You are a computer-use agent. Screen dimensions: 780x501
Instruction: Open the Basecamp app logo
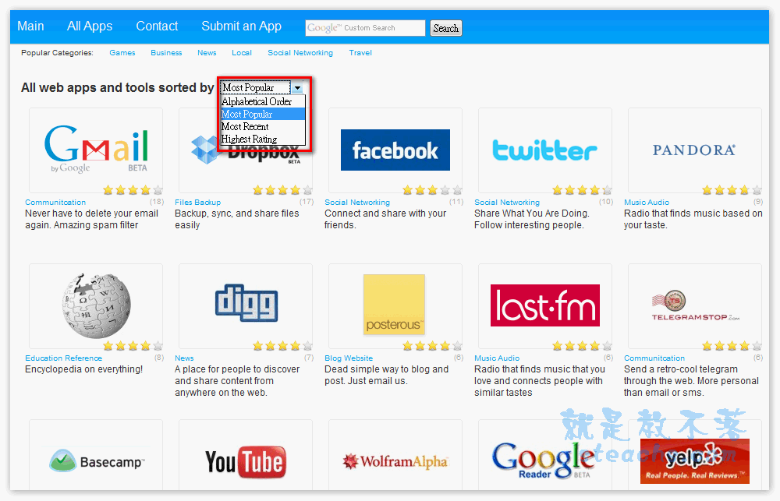97,460
